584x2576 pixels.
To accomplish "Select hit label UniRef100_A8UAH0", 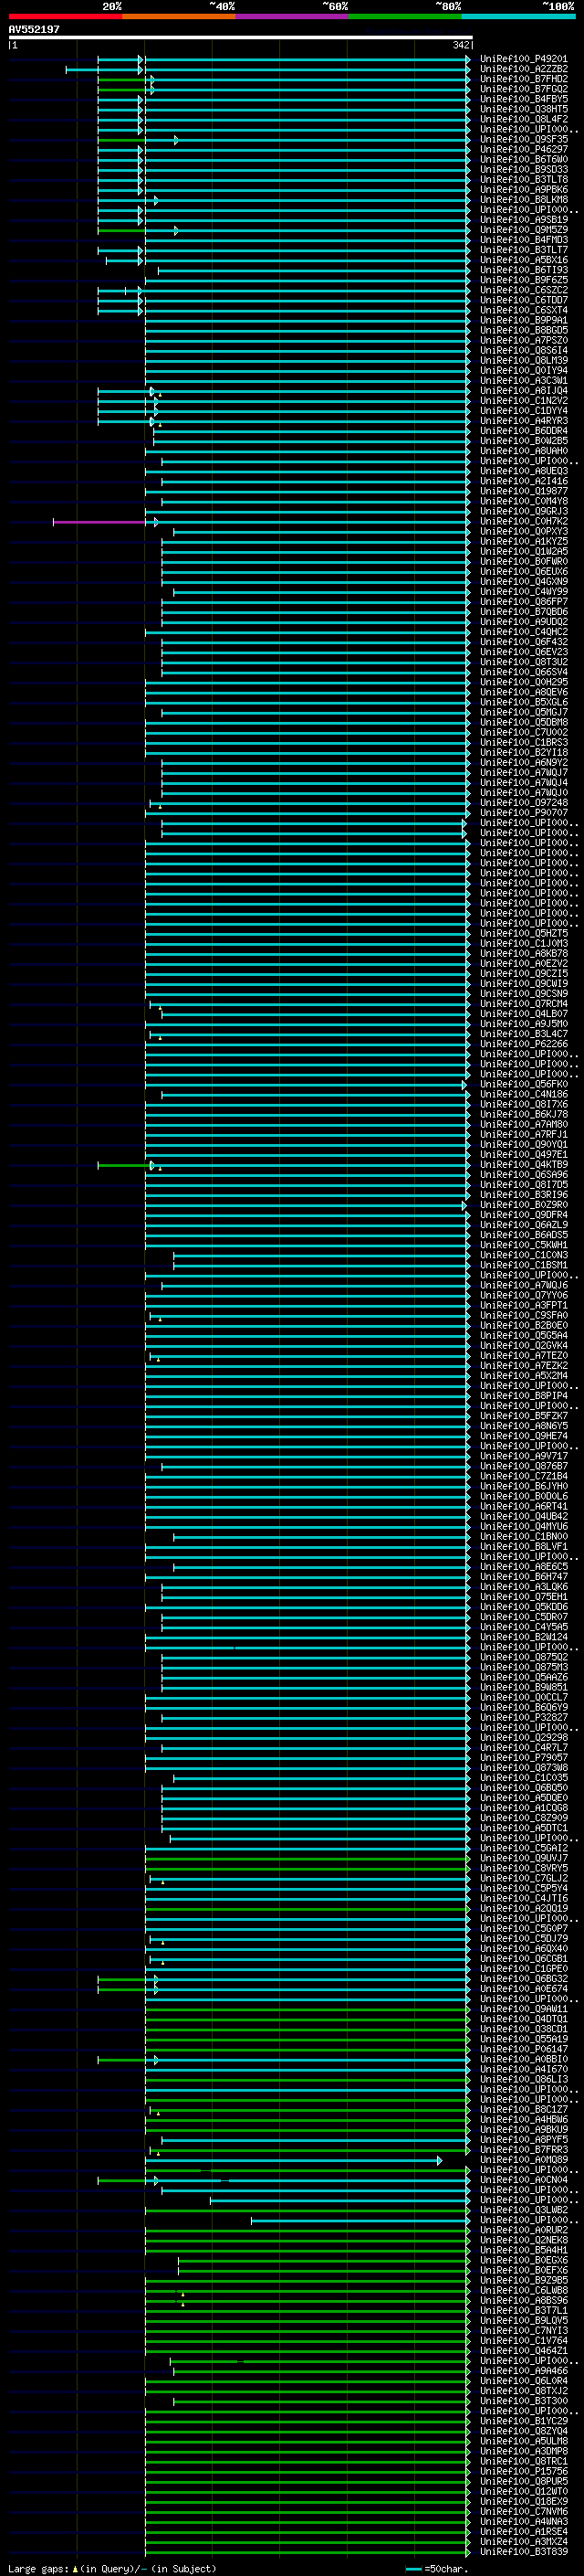I will coord(524,451).
